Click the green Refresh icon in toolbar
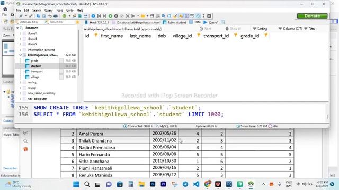This screenshot has width=339, height=190. [x=64, y=16]
